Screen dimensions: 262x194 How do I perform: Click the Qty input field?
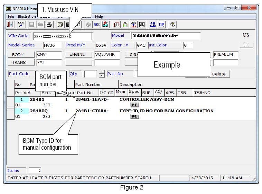click(x=91, y=74)
